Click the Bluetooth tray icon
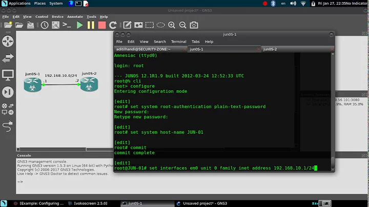 pyautogui.click(x=273, y=3)
